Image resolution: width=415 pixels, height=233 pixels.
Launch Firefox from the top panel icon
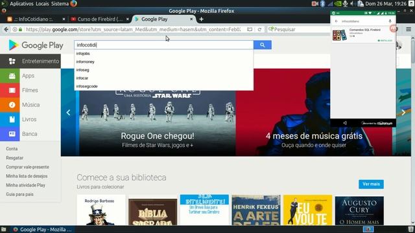(73, 4)
